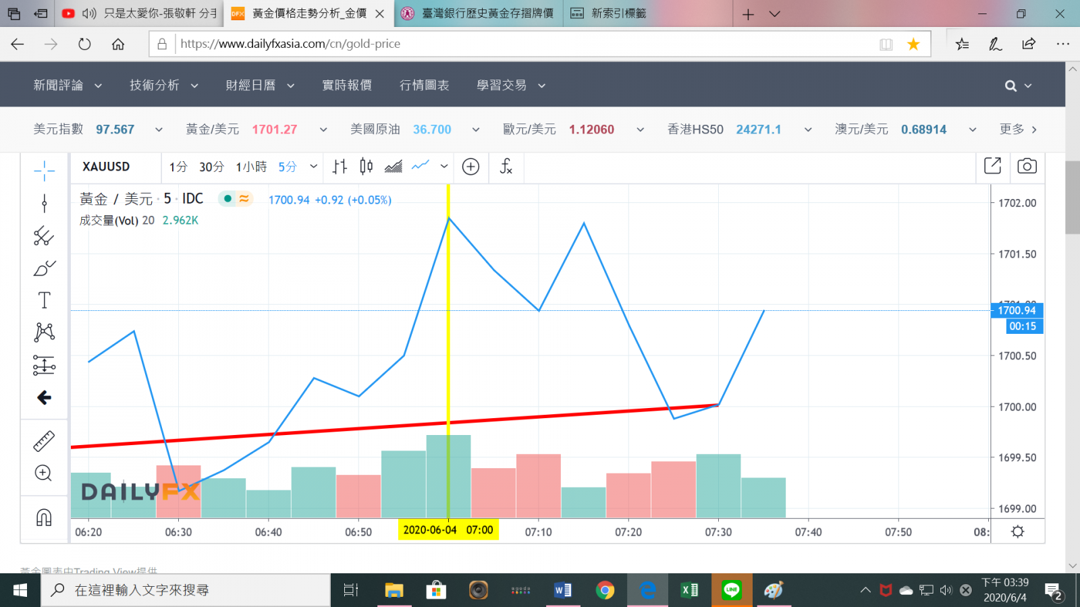Open the pattern drawing tools
This screenshot has height=607, width=1080.
(x=44, y=332)
